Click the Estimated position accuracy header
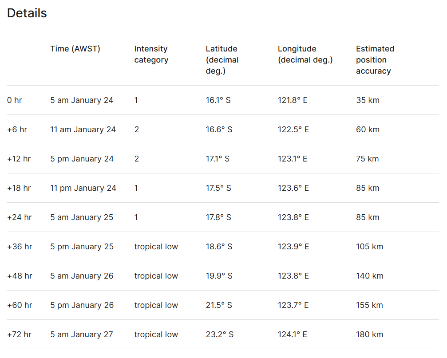 pyautogui.click(x=375, y=59)
